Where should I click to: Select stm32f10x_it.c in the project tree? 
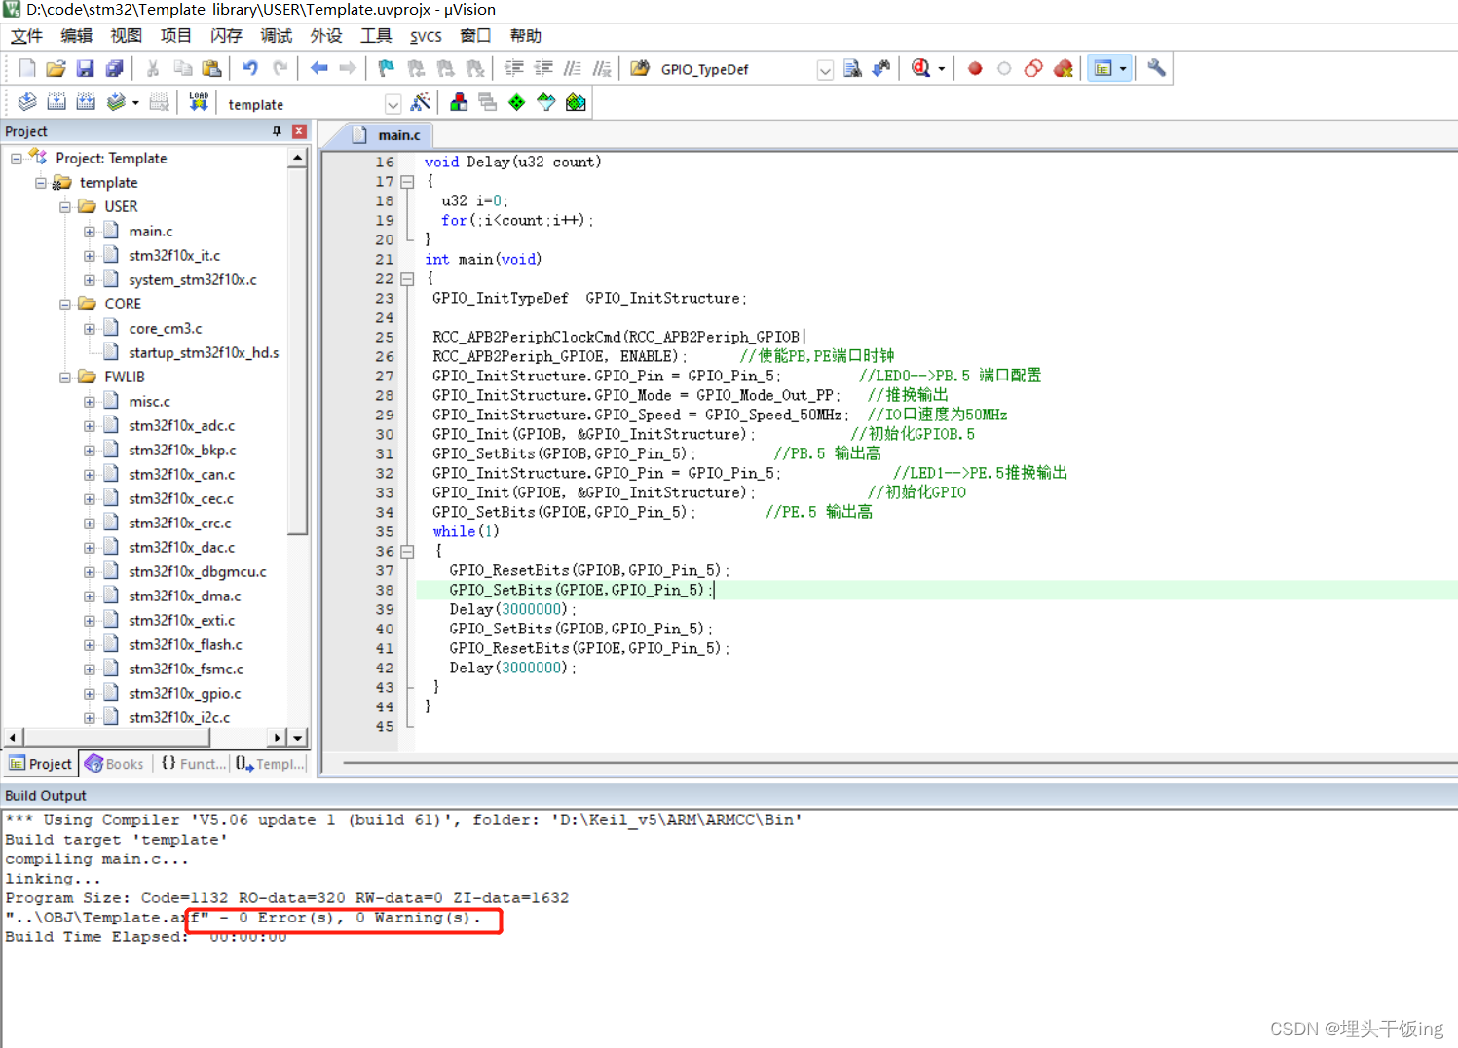(x=174, y=255)
